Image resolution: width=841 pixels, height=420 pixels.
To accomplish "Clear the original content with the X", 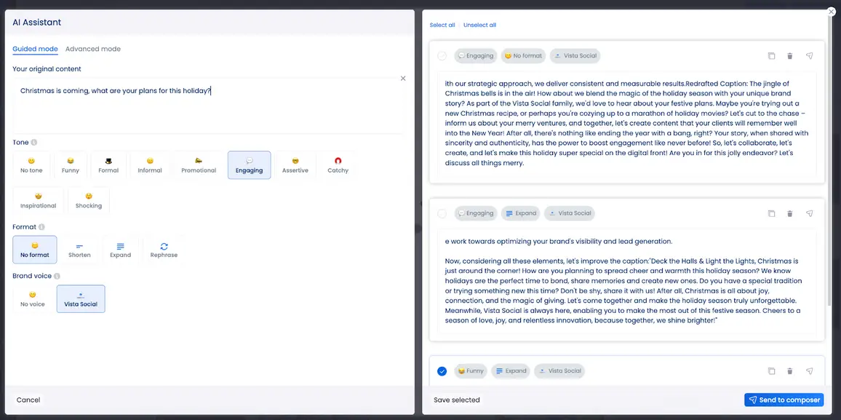I will 402,77.
